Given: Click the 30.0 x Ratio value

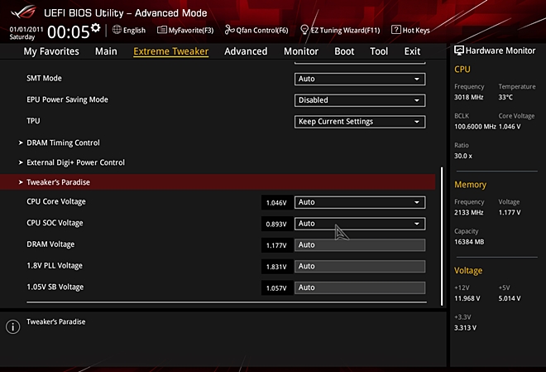Looking at the screenshot, I should coord(463,156).
